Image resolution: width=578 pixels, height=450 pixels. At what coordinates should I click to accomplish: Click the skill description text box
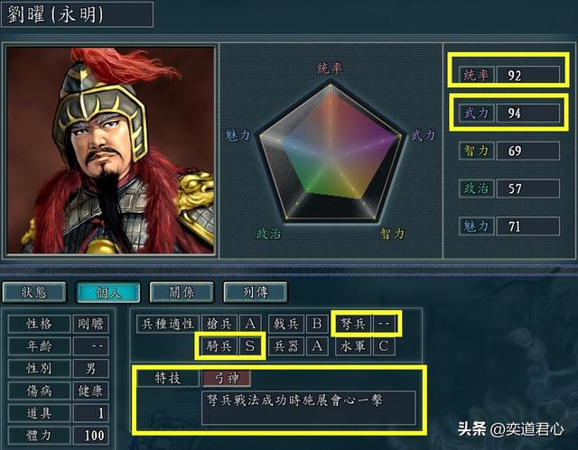(309, 408)
